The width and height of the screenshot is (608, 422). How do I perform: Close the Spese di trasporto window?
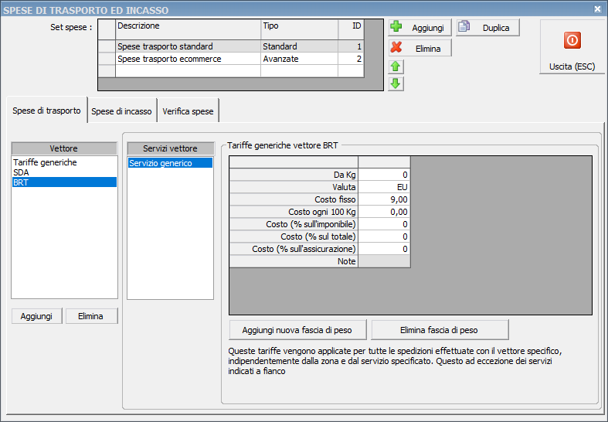597,9
